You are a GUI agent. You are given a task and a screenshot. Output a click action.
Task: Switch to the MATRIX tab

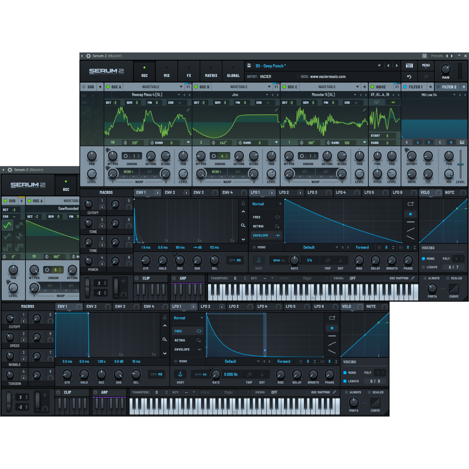click(x=211, y=72)
